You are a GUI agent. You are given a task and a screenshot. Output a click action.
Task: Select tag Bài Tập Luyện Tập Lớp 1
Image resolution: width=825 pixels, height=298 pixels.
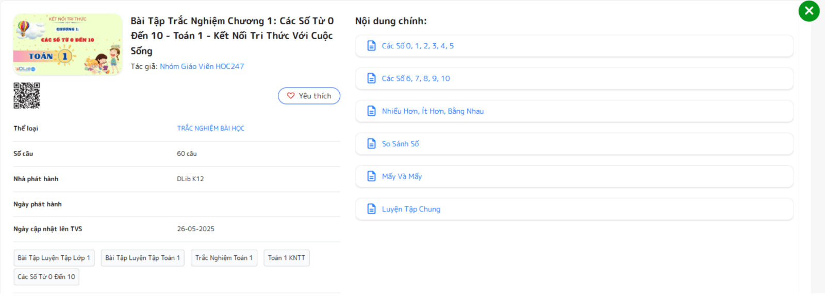(x=54, y=258)
